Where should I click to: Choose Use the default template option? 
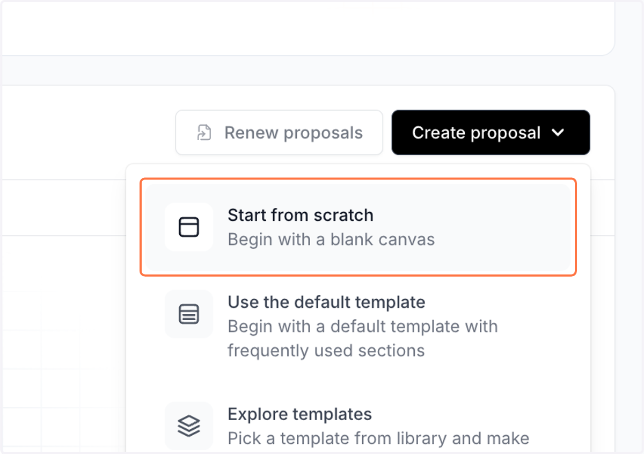358,326
